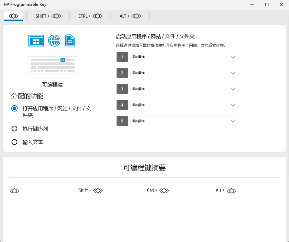Select the 执行键序列 radio option
This screenshot has width=289, height=242.
tap(14, 129)
